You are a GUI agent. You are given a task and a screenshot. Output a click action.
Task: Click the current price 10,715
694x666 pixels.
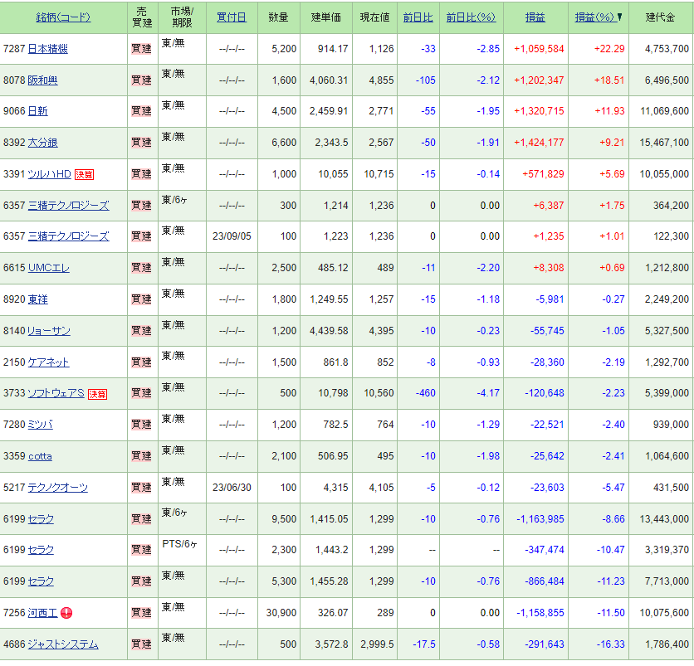point(379,174)
